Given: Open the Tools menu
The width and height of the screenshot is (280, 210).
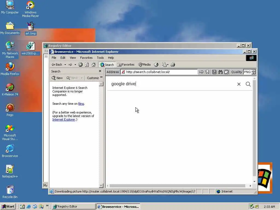Looking at the screenshot, I should pos(100,58).
